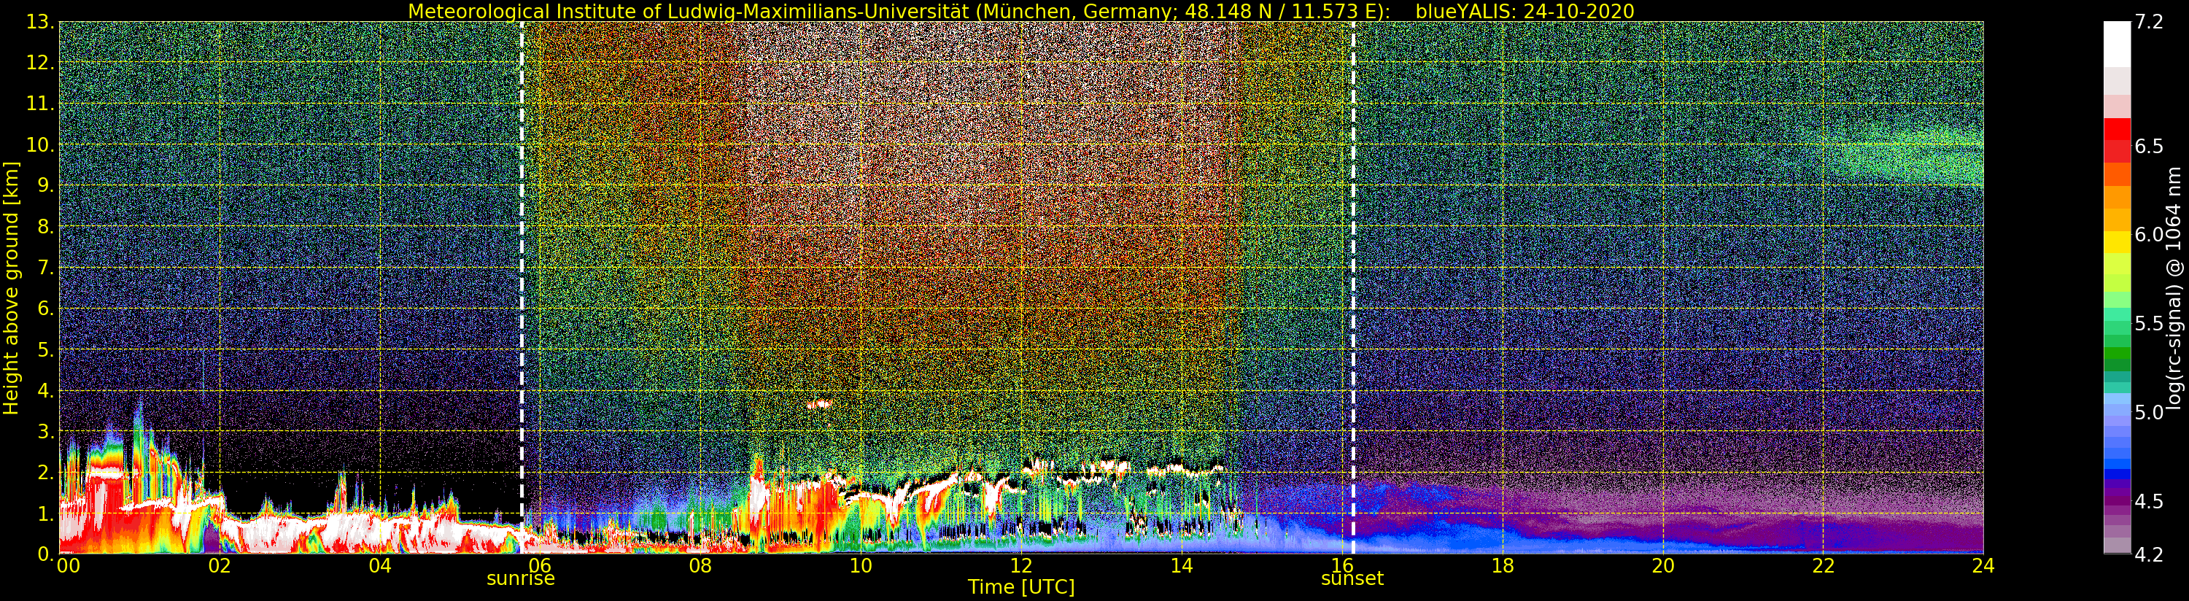
Task: Select the '5.5' colorbar tick value
Action: [x=2148, y=324]
